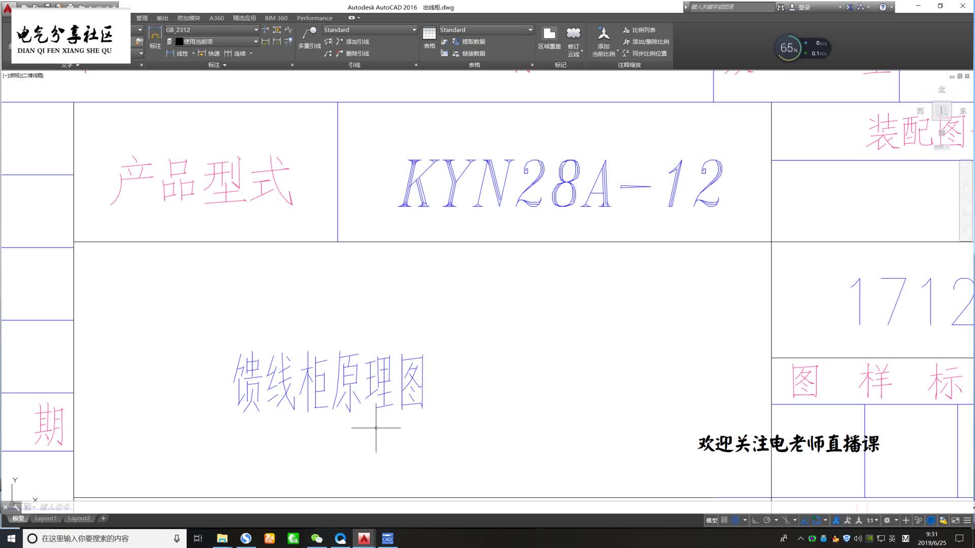Open File Explorer from the taskbar
Image resolution: width=975 pixels, height=548 pixels.
click(x=222, y=538)
